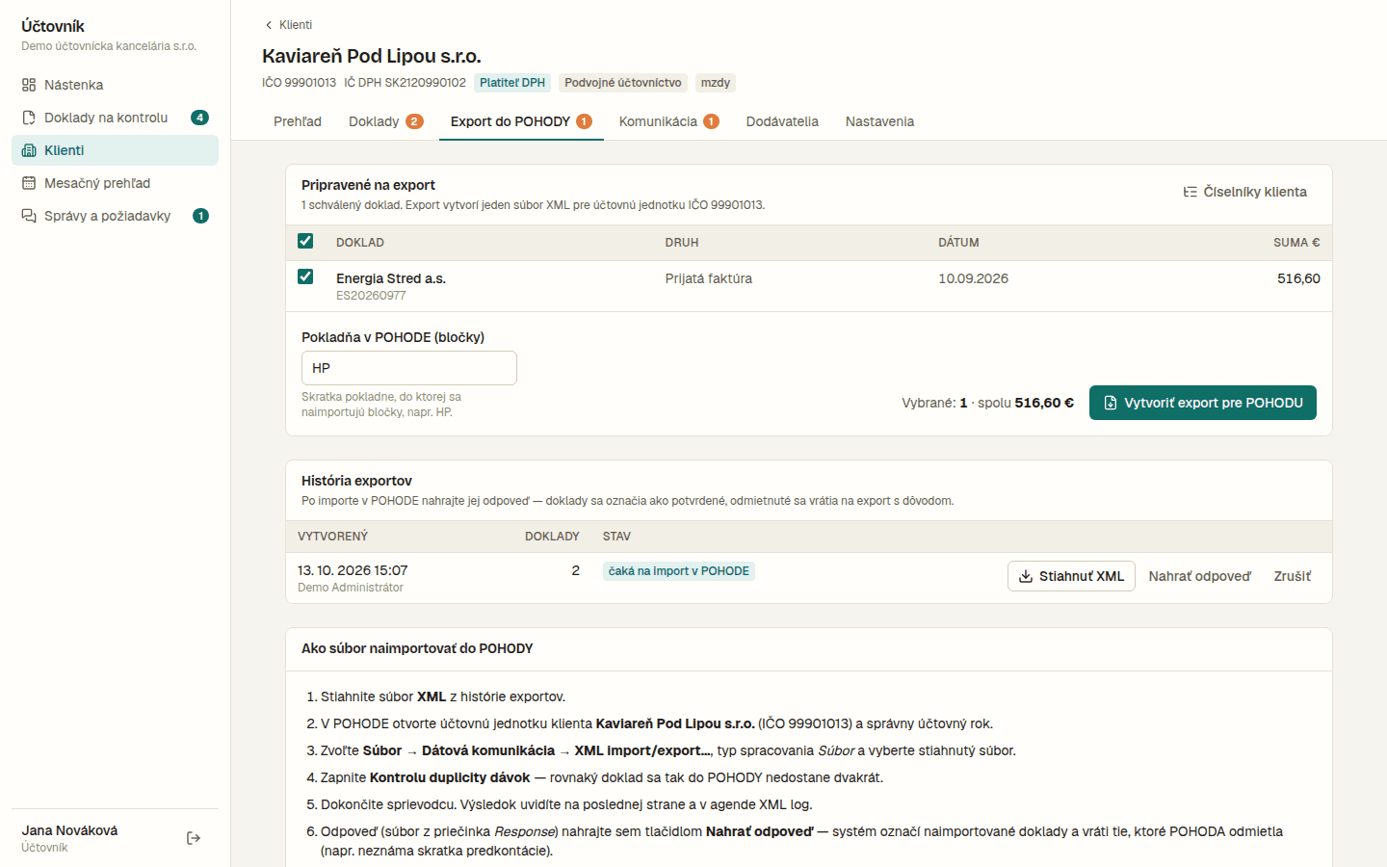Click the logout icon next to Jana Nováková
The height and width of the screenshot is (867, 1387).
tap(194, 838)
